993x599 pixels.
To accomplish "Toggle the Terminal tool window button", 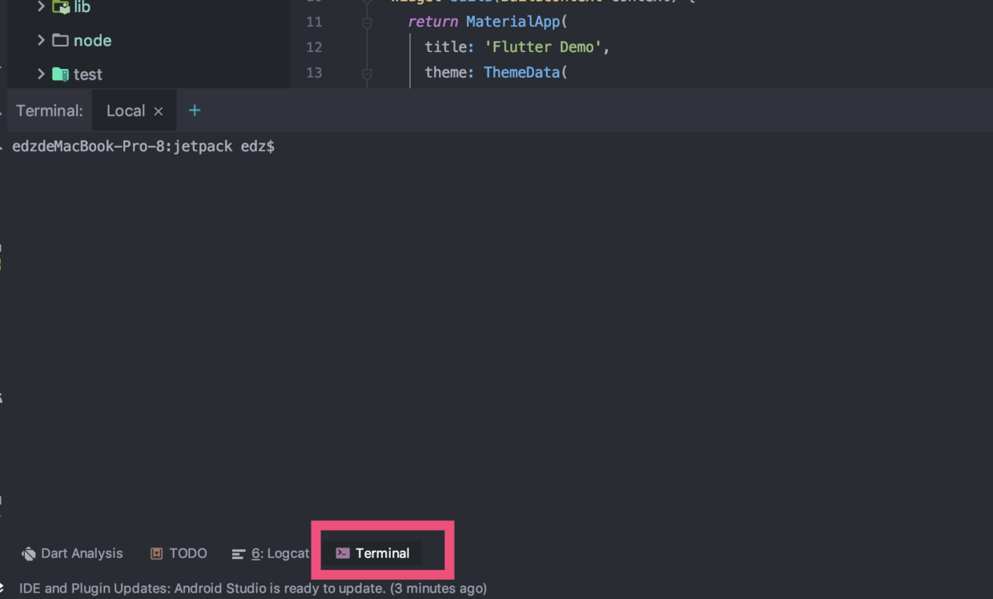I will [x=372, y=553].
